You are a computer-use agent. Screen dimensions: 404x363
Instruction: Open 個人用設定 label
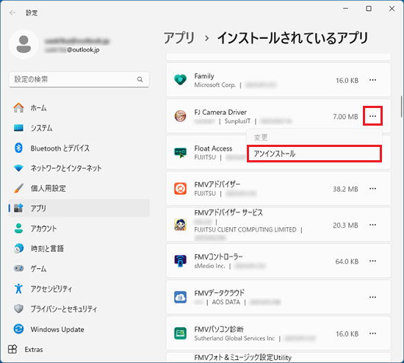(48, 188)
